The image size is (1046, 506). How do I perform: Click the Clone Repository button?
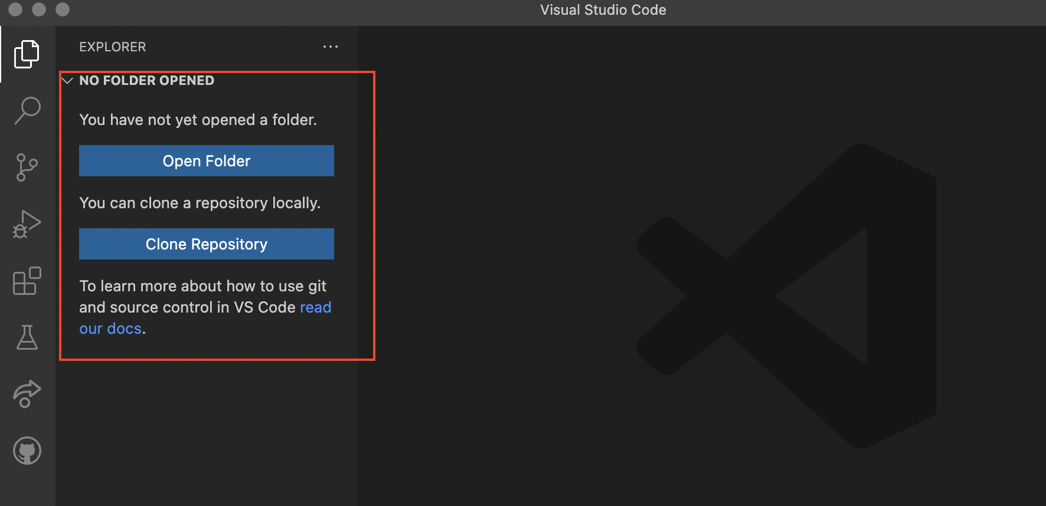(x=207, y=244)
